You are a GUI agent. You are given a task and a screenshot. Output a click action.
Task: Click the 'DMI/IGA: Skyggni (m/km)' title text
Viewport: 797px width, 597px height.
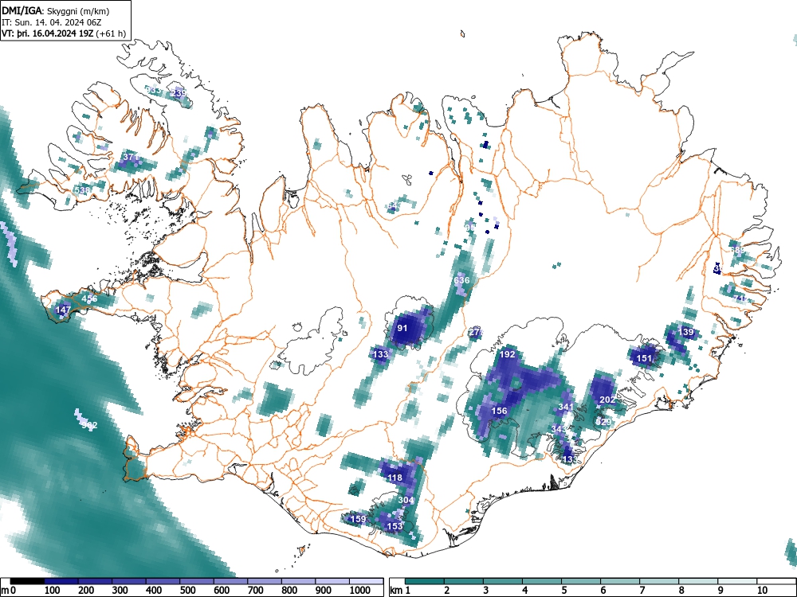coord(56,10)
